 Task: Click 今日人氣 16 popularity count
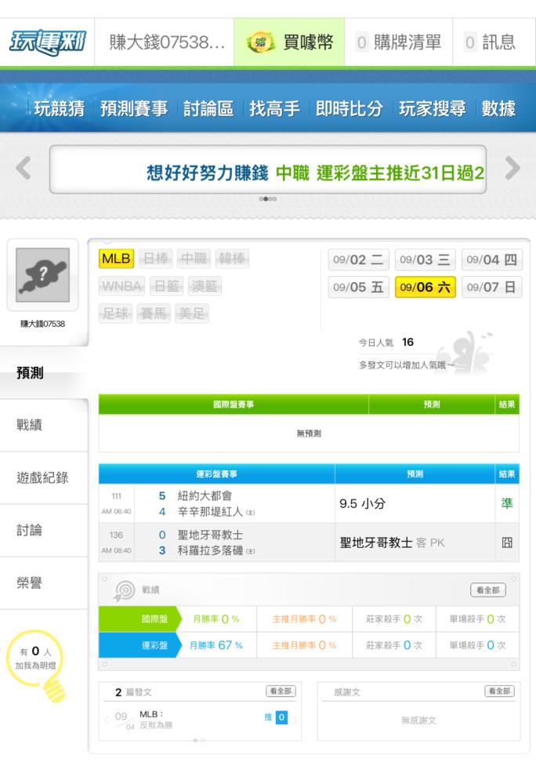(x=386, y=343)
